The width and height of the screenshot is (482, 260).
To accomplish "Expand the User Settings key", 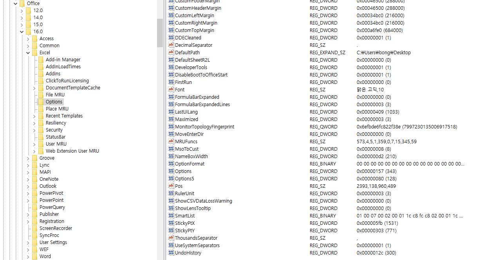I will coord(28,242).
